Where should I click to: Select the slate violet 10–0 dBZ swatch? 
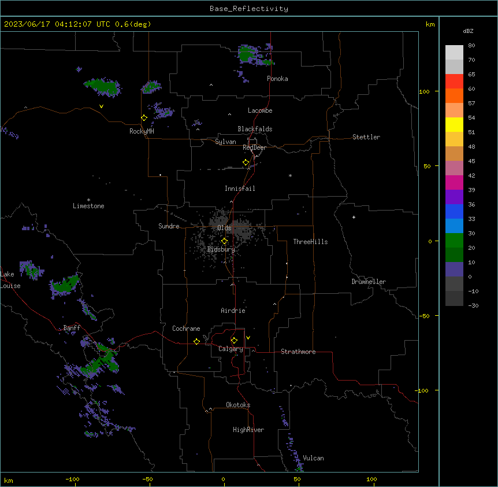454,270
